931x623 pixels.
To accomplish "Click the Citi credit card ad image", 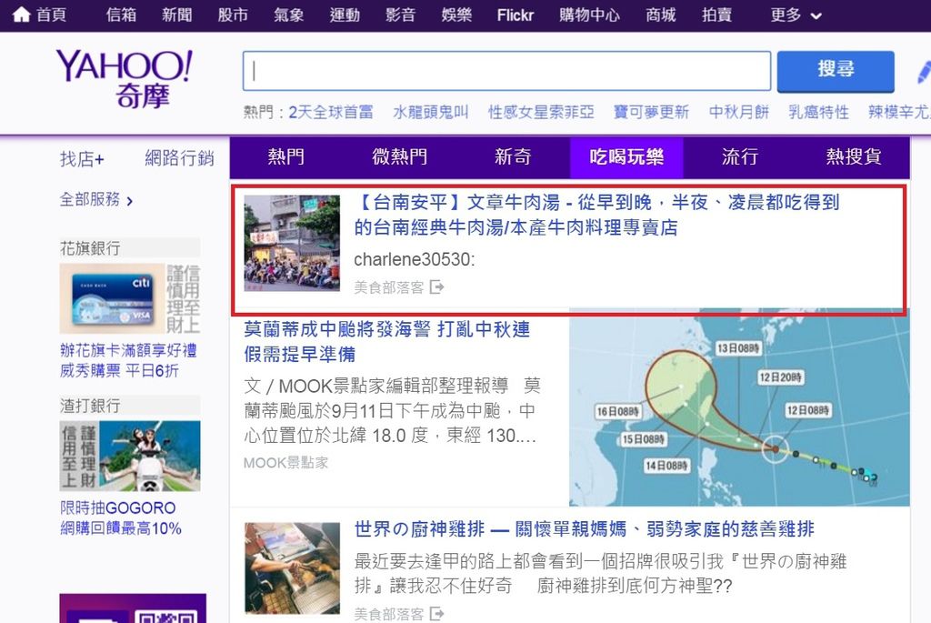I will pyautogui.click(x=130, y=298).
